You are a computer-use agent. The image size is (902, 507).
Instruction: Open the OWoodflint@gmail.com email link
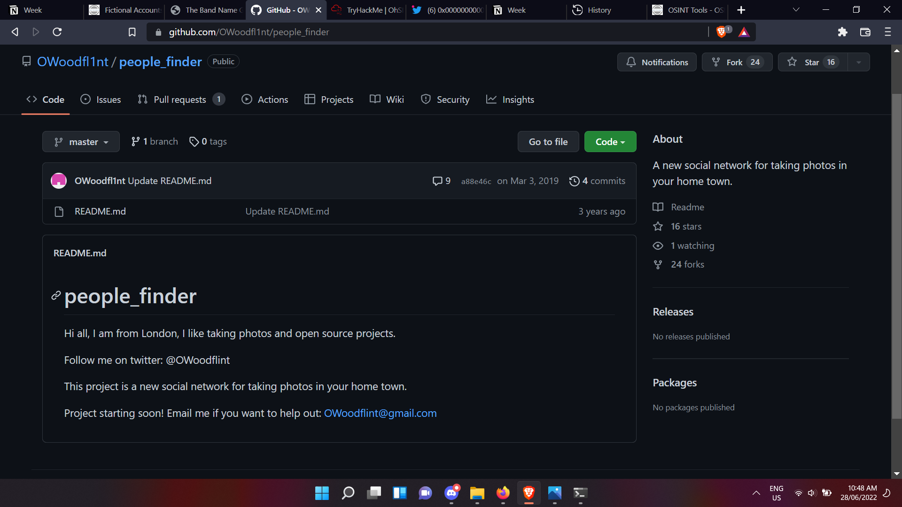(380, 413)
